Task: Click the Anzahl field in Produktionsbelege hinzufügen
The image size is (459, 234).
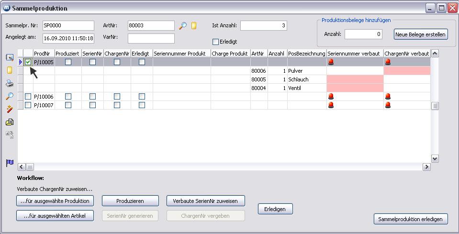Action: pos(364,34)
